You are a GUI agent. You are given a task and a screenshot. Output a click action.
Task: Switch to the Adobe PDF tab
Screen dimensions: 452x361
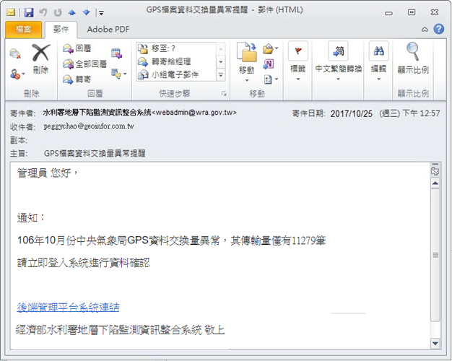point(109,30)
